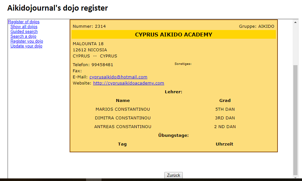Select the Update your dojo link
The image size is (302, 181).
26,46
